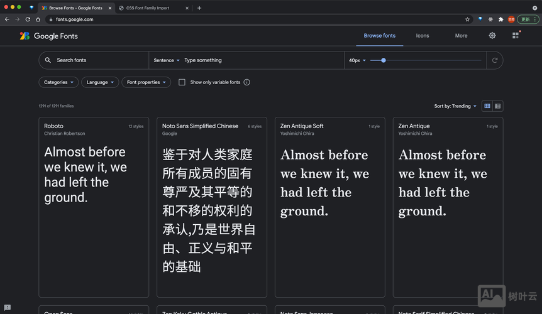Go forward in browser history
542x314 pixels.
(17, 19)
